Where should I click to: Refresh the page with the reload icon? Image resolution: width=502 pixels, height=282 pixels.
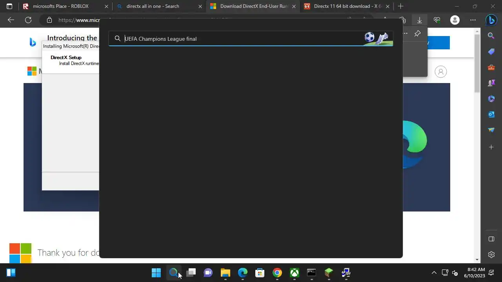point(28,20)
